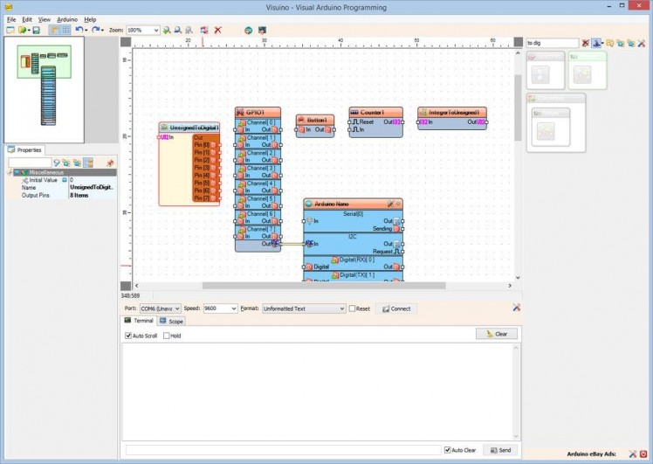The width and height of the screenshot is (653, 464).
Task: Open the Port COM6 dropdown
Action: point(176,308)
